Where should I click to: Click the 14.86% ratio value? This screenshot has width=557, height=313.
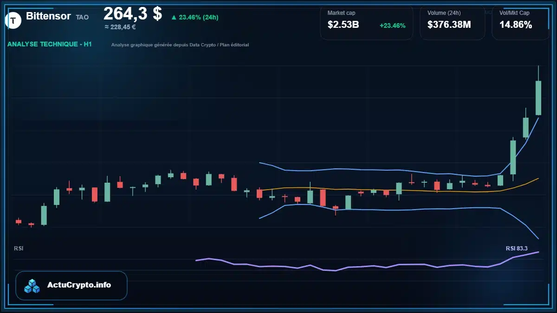pyautogui.click(x=515, y=25)
